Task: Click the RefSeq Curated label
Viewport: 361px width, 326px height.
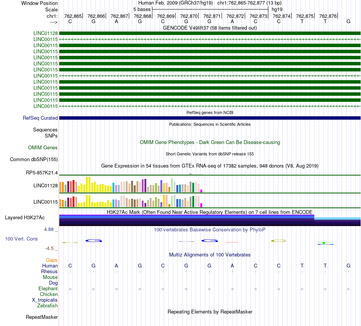Action: click(40, 118)
